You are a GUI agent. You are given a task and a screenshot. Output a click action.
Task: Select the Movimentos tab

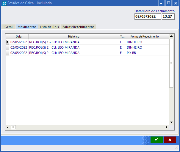click(27, 27)
